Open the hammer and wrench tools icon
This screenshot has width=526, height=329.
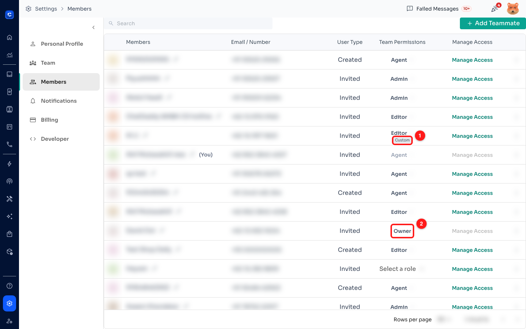pos(9,199)
